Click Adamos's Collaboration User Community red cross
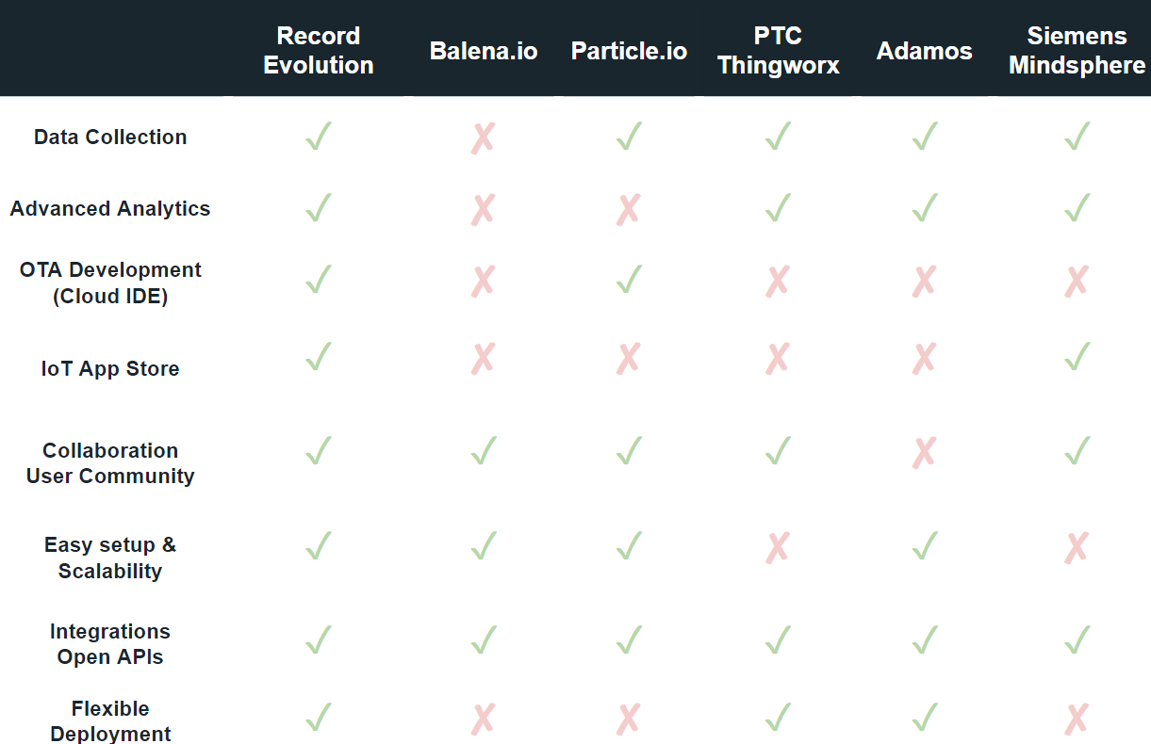Screen dimensions: 1151x744 pos(924,453)
